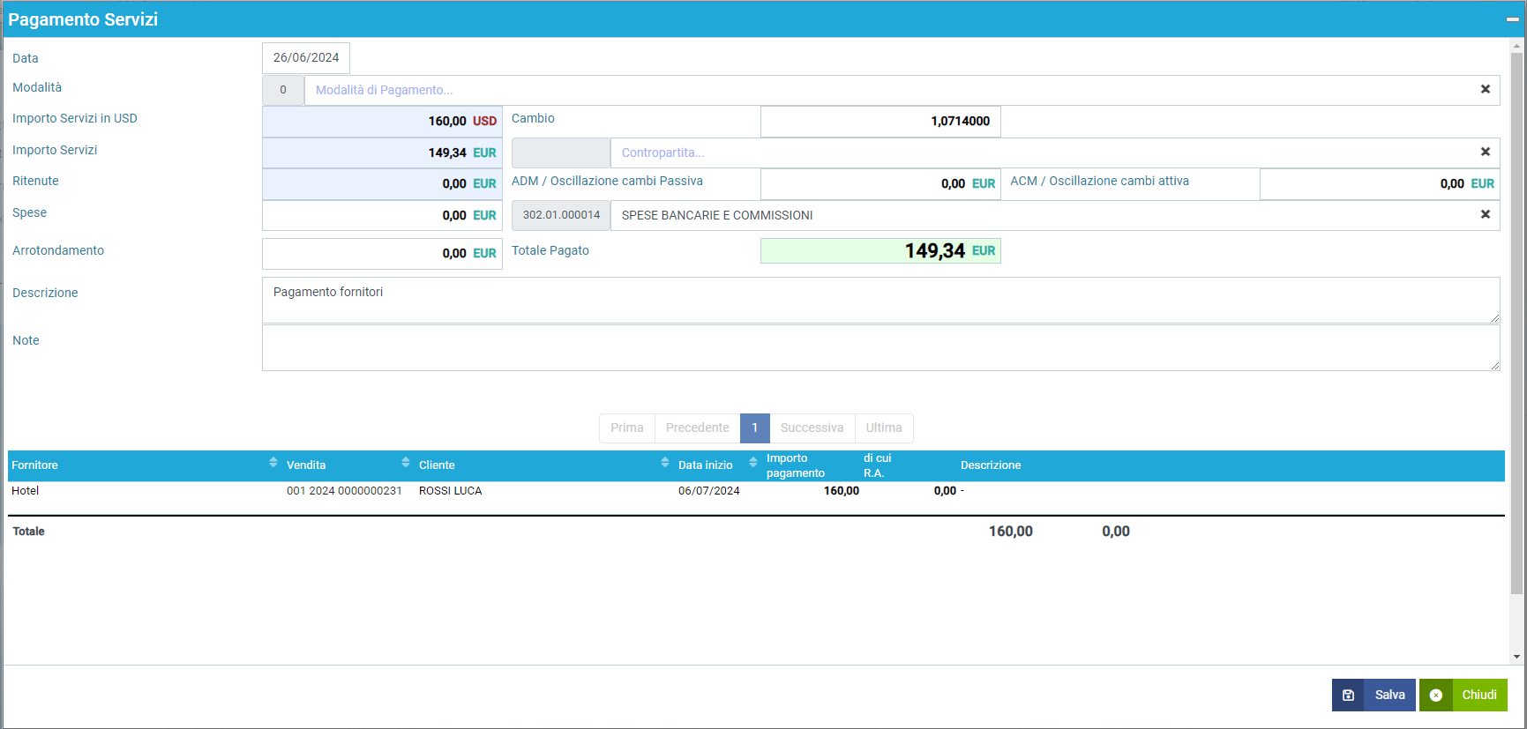Click the Cambio exchange rate field
Screen dimensions: 1527x729
[880, 122]
